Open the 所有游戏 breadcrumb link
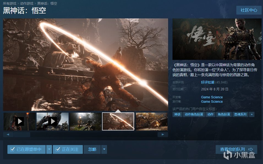This screenshot has width=263, height=164. coord(10,3)
